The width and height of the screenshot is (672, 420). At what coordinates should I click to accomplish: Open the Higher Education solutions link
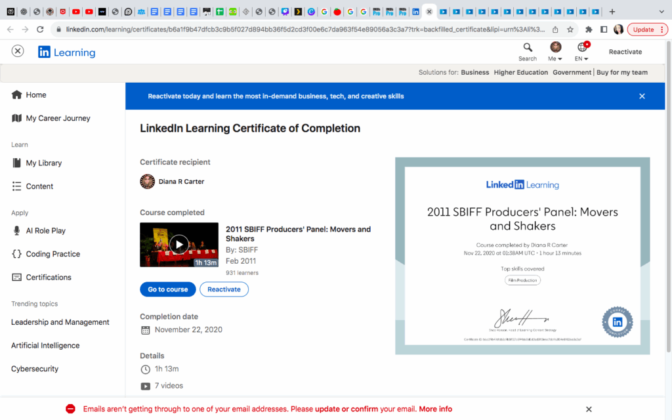click(x=520, y=72)
